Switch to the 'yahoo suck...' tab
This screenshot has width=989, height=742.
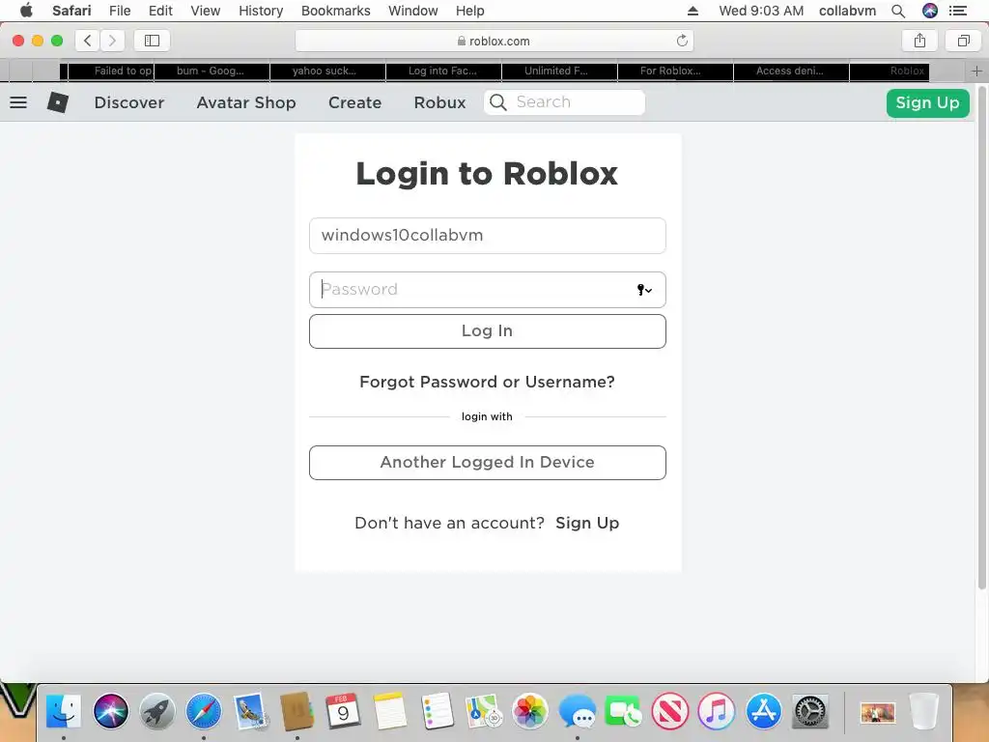(327, 71)
